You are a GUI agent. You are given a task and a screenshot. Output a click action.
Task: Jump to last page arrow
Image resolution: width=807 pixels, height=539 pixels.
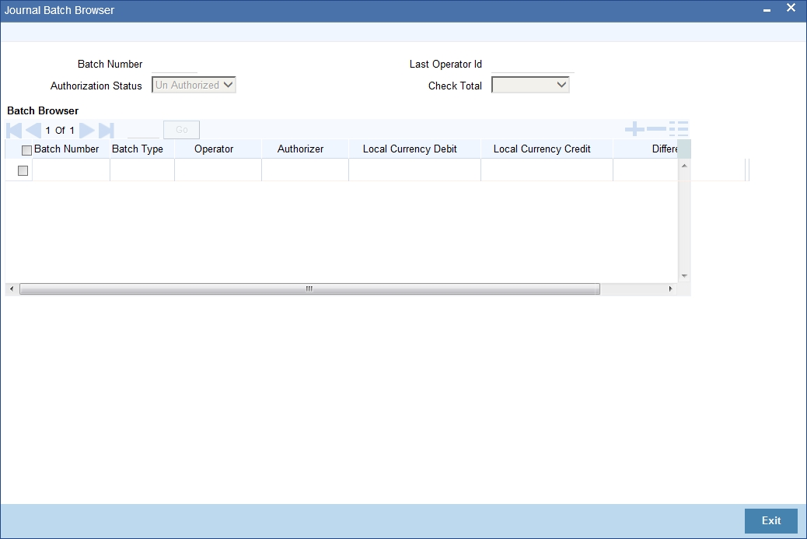click(106, 130)
